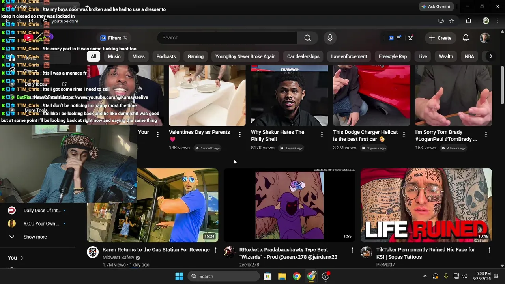Open Why Shakur Hates Philly Shell thumbnail
The image size is (505, 284).
click(x=289, y=96)
